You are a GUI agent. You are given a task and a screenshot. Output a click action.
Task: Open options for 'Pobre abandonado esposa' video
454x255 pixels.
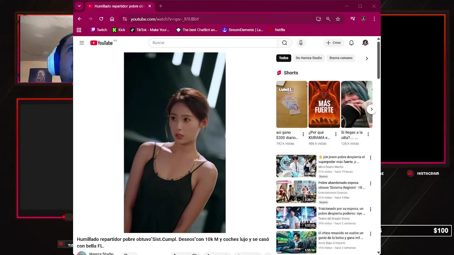tap(371, 183)
